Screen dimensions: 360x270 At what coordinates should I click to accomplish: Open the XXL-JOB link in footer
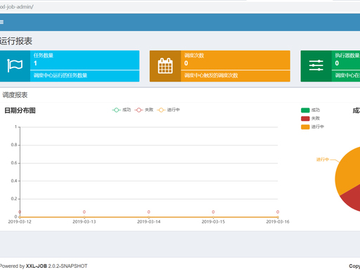[37, 266]
